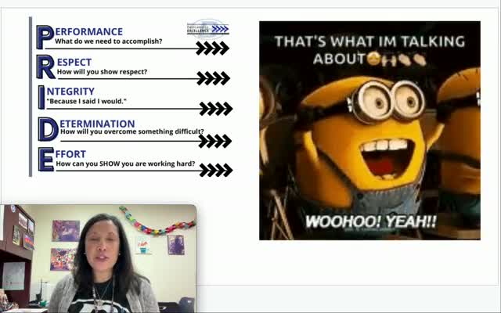This screenshot has height=313, width=501.
Task: Select the PERFORMANCE heading text
Action: pyautogui.click(x=88, y=31)
